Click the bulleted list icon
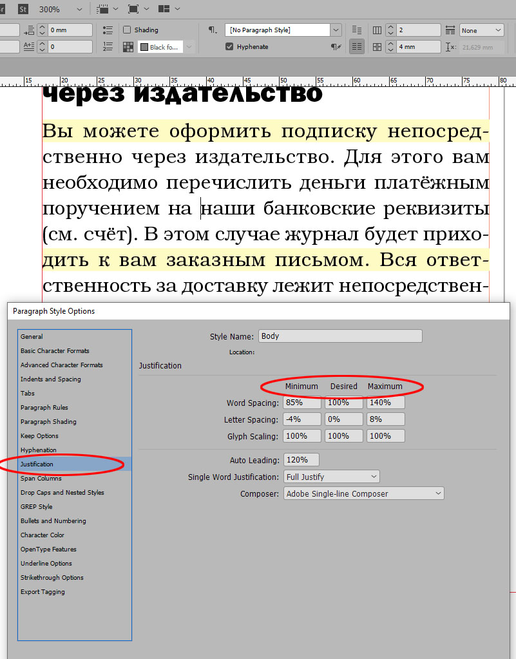 click(x=108, y=30)
